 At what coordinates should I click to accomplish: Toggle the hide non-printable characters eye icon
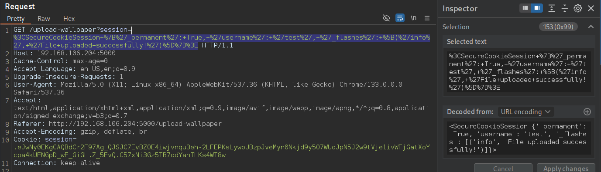point(386,18)
